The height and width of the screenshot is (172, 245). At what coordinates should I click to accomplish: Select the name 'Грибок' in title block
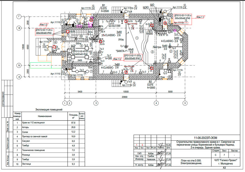[151, 156]
